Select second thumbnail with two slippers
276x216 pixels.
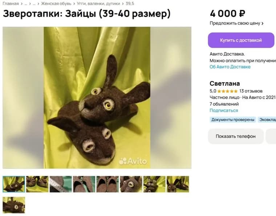tap(37, 184)
